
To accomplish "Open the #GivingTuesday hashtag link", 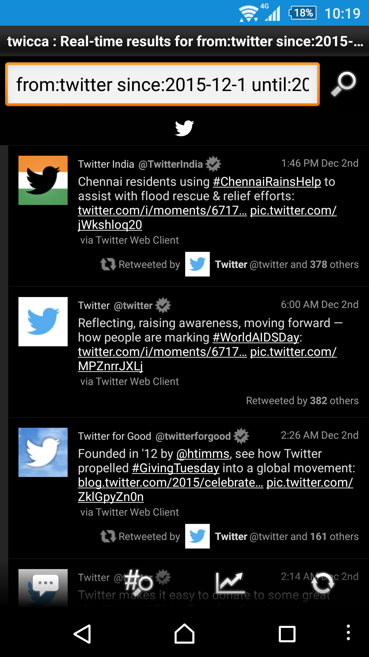I will tap(176, 468).
